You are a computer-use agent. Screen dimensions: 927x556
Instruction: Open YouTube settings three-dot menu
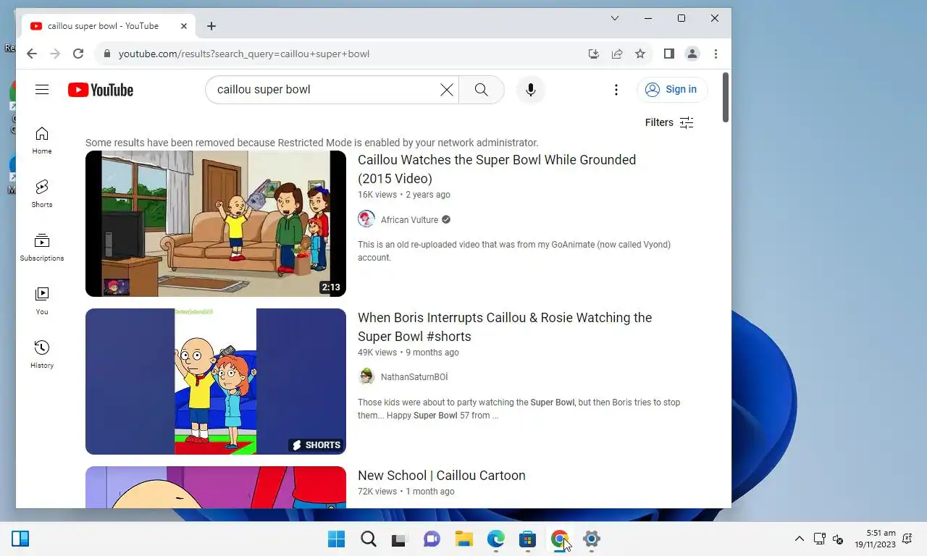tap(616, 90)
